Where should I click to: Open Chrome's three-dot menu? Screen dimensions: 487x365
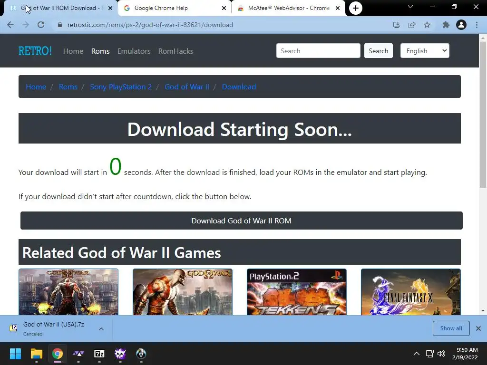coord(477,25)
